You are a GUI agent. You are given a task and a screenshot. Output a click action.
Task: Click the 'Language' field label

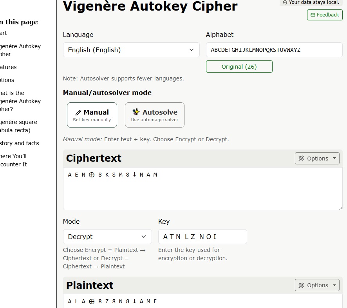78,35
